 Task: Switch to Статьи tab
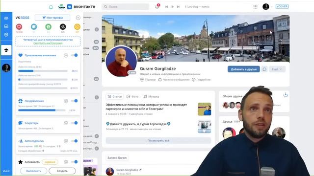114,97
